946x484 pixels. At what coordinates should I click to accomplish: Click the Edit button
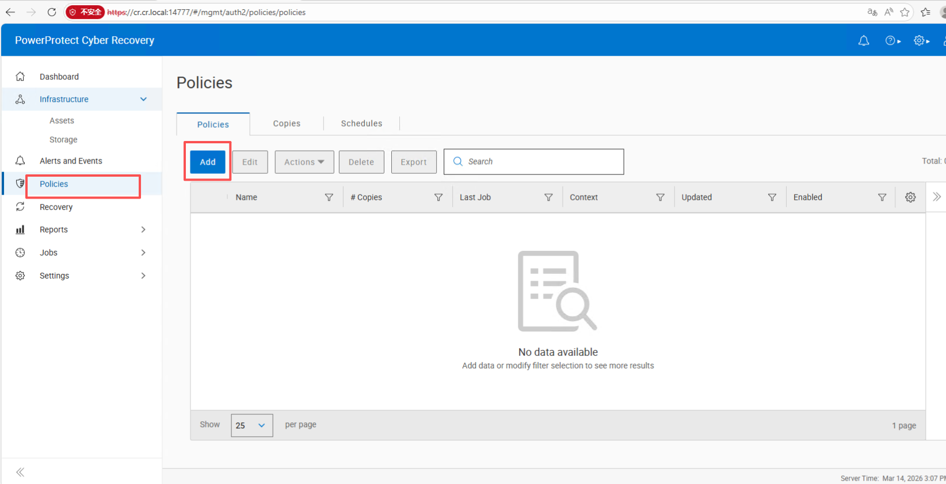tap(250, 162)
